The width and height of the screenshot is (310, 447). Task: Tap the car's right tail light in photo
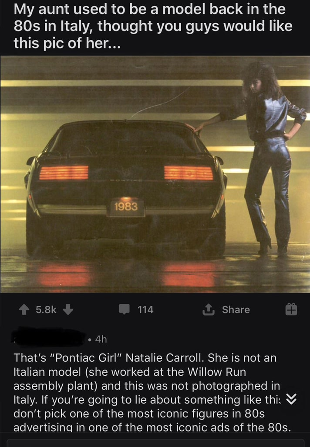pos(189,173)
